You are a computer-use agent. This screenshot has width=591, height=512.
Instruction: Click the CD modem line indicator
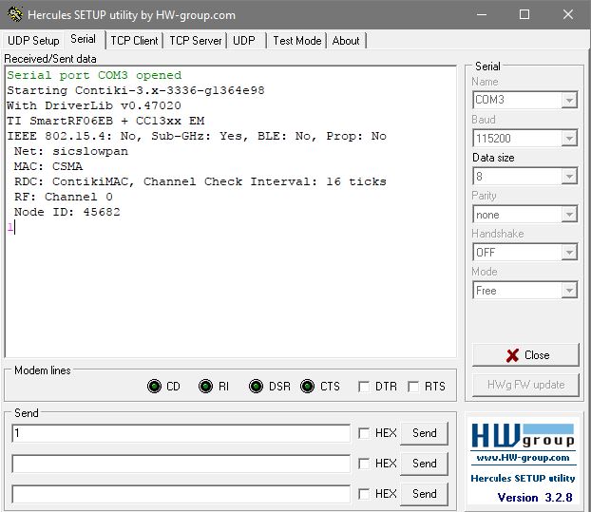tap(154, 387)
